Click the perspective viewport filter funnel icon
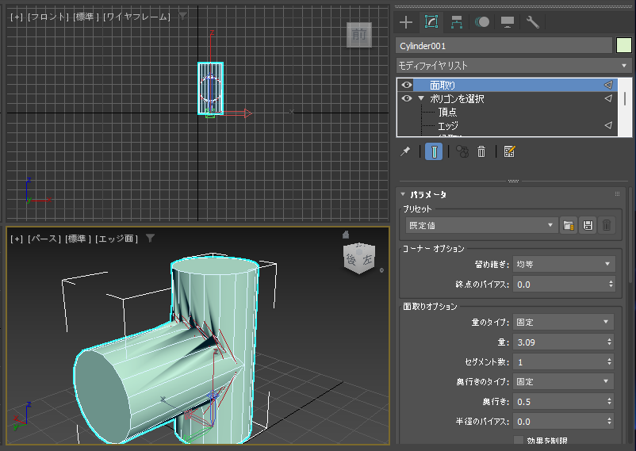Image resolution: width=636 pixels, height=451 pixels. [150, 238]
